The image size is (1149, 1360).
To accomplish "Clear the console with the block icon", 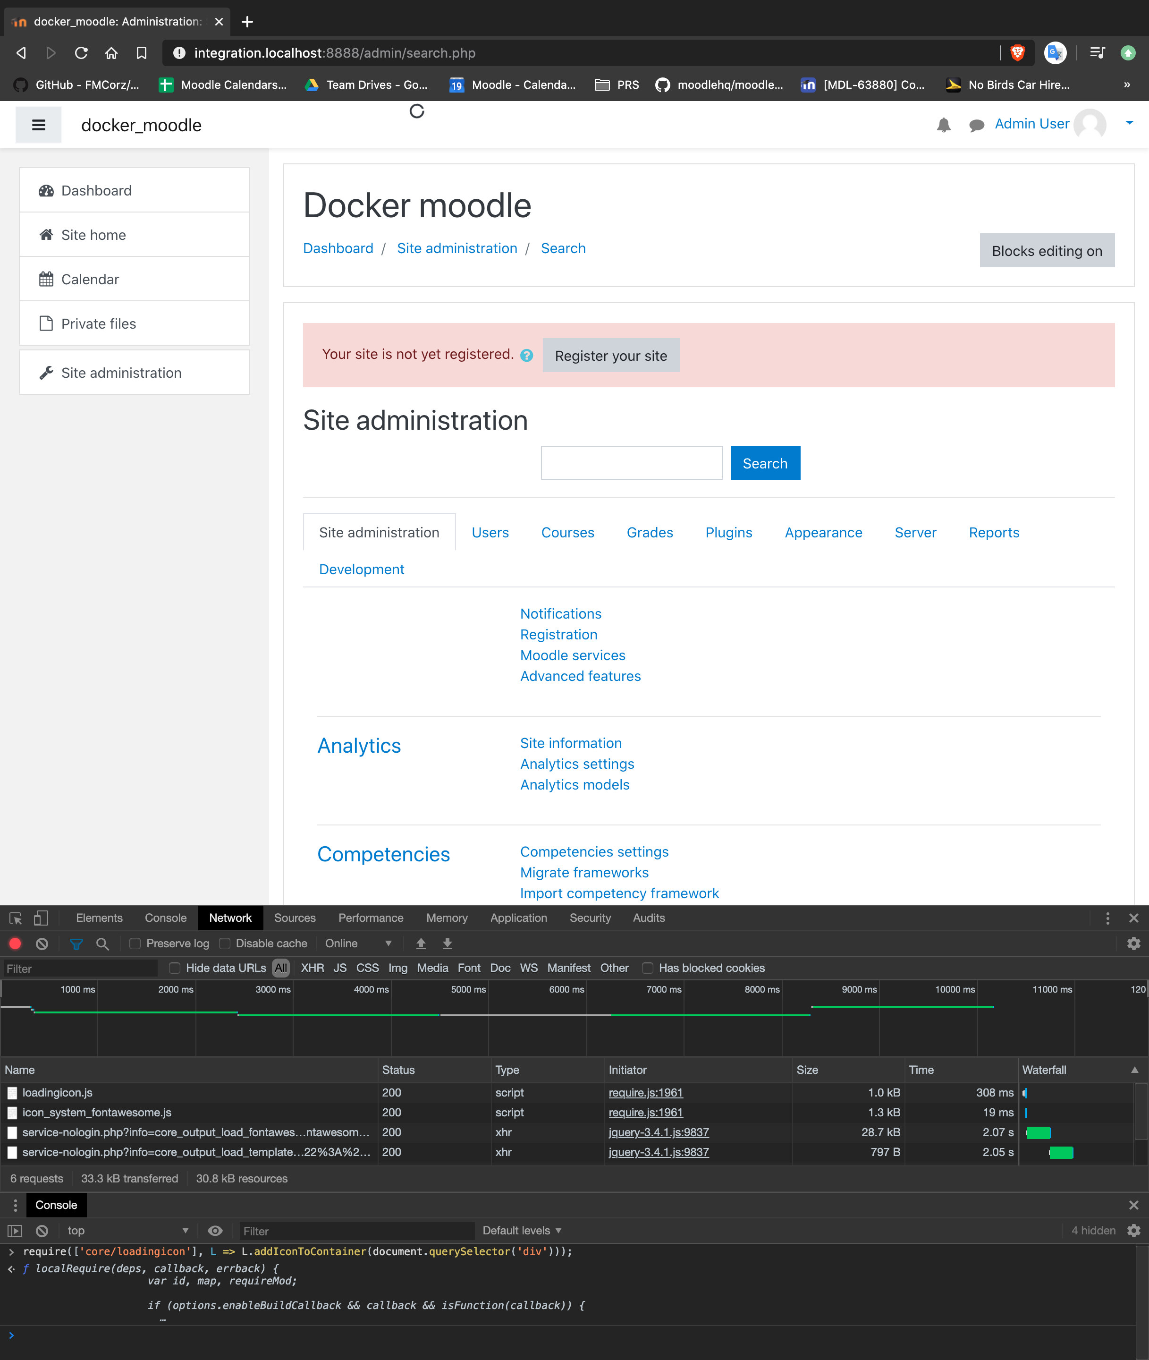I will (x=42, y=1231).
